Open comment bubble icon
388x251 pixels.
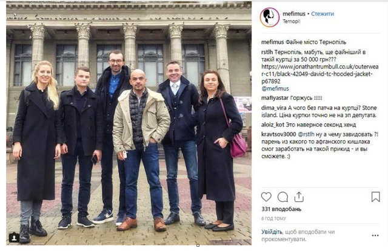pyautogui.click(x=283, y=197)
